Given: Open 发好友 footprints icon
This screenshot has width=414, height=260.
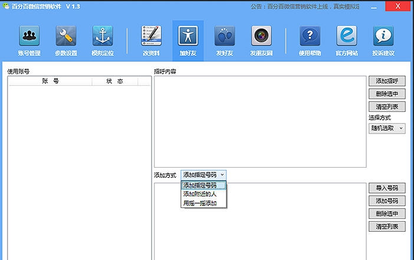Looking at the screenshot, I should click(225, 35).
